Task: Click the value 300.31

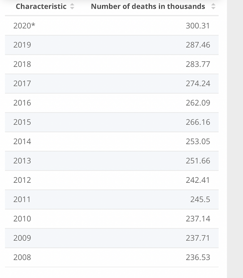Action: (x=198, y=25)
